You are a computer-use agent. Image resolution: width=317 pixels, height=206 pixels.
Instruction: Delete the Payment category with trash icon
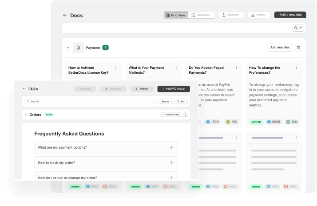tap(298, 48)
